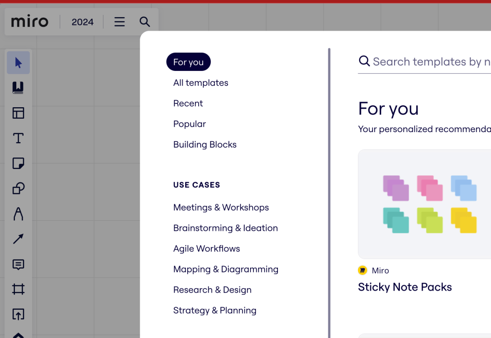Screen dimensions: 491x338
Task: Select the Upload tool
Action: [18, 314]
